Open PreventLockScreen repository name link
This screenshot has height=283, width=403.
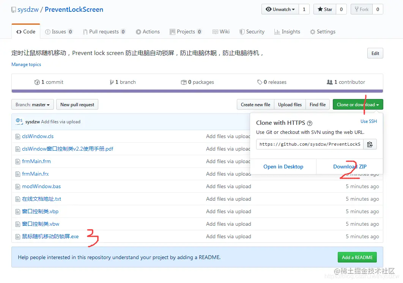click(74, 9)
